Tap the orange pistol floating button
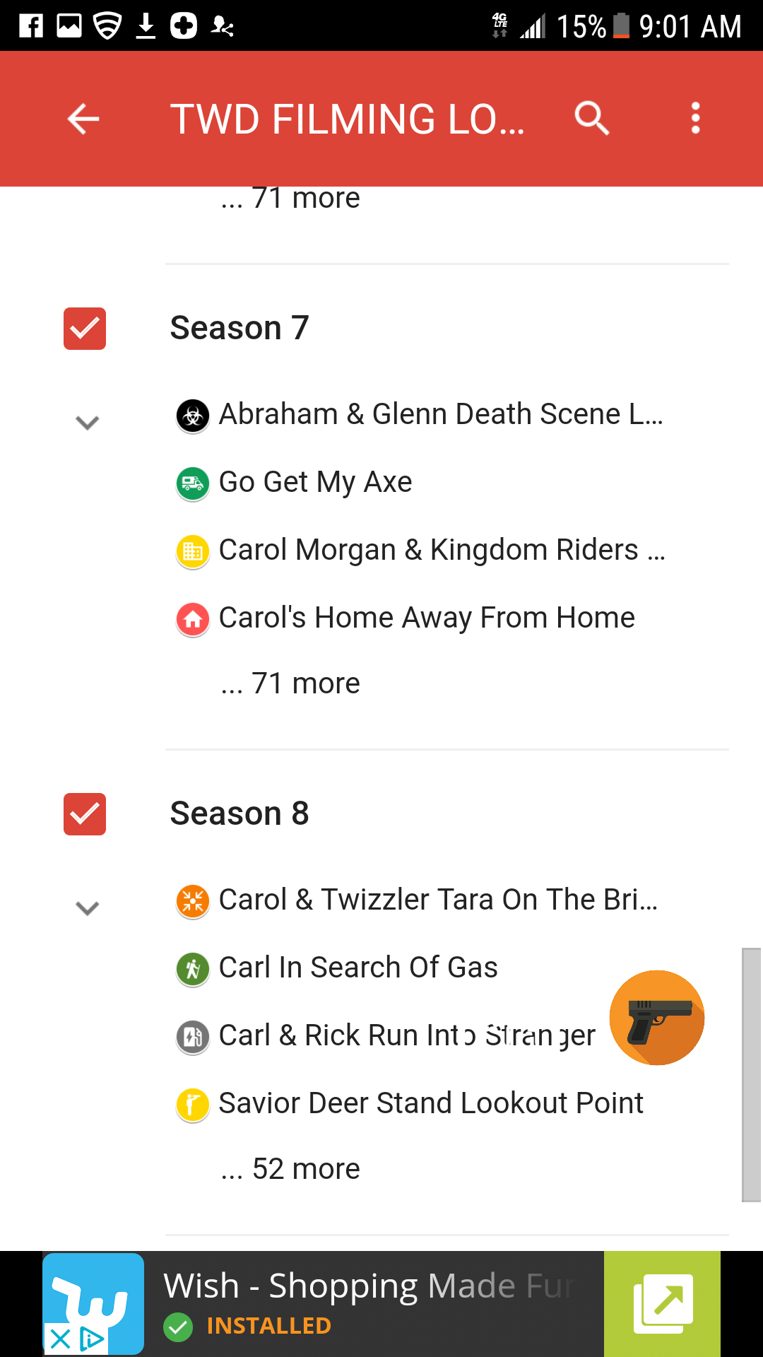 click(656, 1018)
